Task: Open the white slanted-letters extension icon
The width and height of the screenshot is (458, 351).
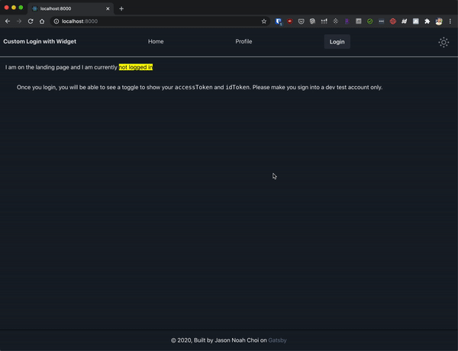Action: 405,21
